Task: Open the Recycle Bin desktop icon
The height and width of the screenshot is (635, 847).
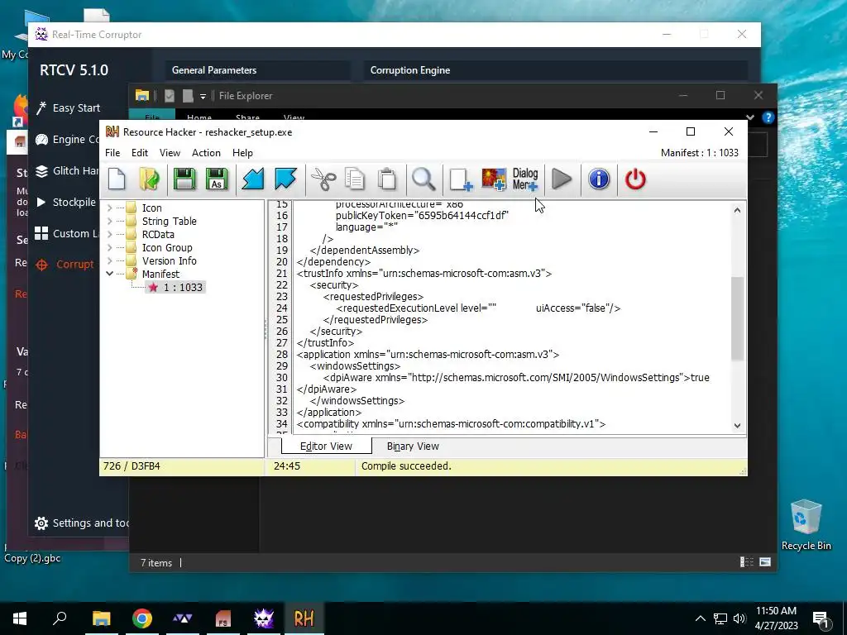Action: click(806, 524)
